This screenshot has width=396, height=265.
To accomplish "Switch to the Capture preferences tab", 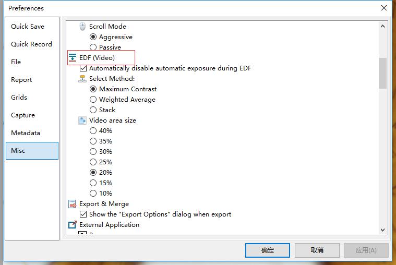I will click(23, 115).
